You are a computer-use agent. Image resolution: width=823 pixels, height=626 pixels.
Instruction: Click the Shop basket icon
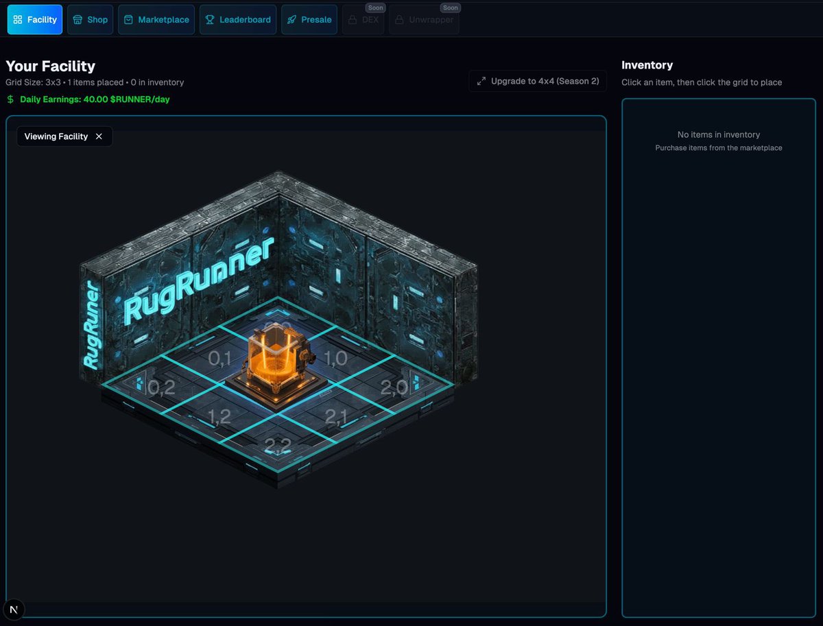click(x=76, y=19)
